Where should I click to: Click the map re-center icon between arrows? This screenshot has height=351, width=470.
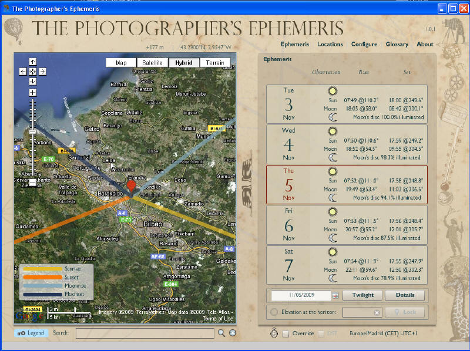pyautogui.click(x=33, y=72)
